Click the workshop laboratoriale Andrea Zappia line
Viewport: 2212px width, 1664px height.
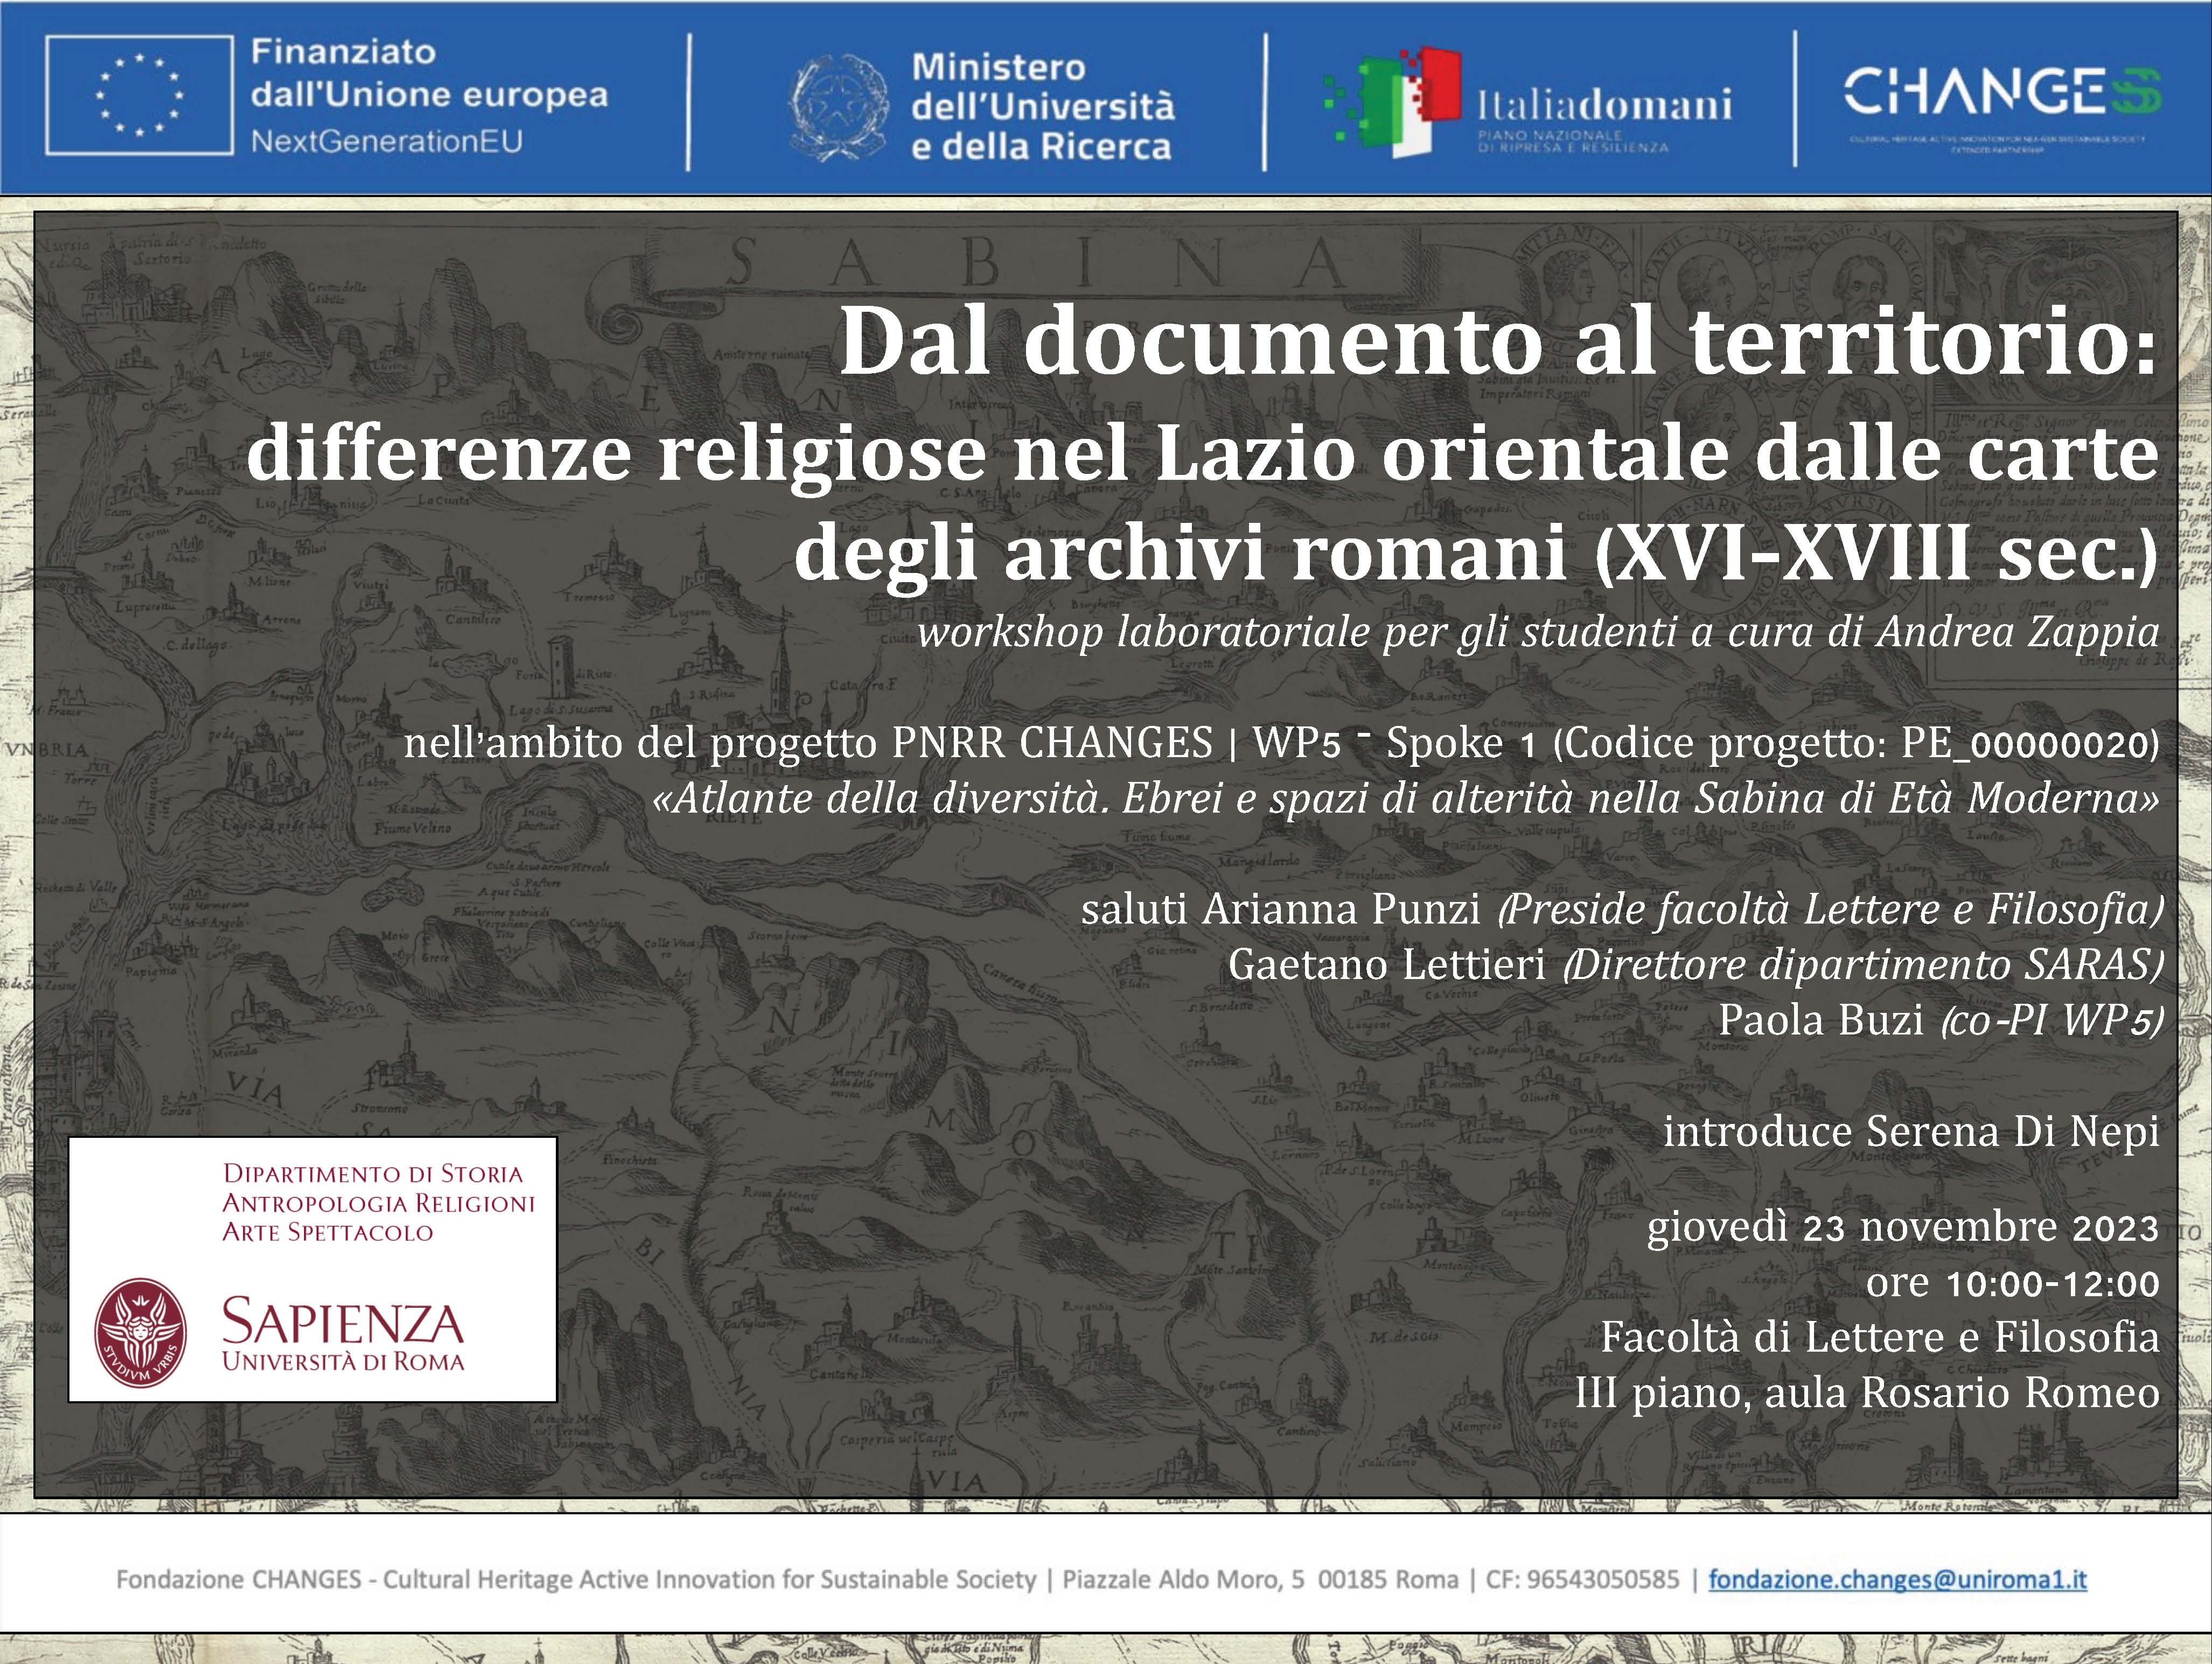point(1537,632)
